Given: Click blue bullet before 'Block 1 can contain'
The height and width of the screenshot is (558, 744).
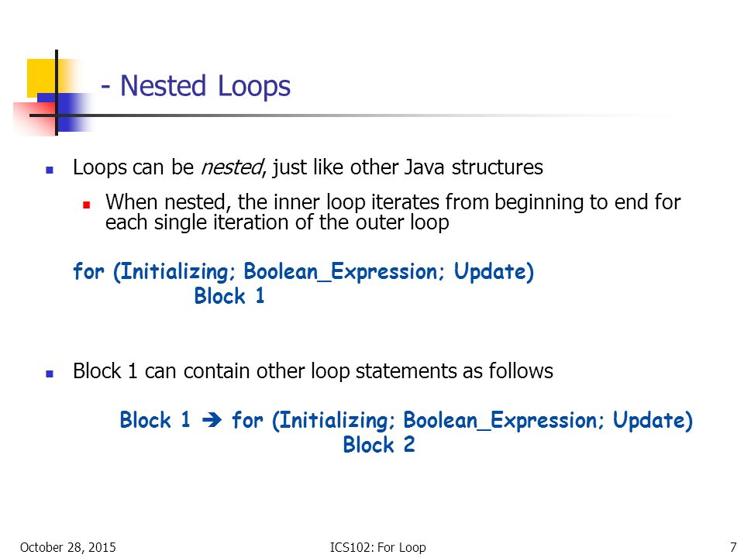Looking at the screenshot, I should click(50, 374).
